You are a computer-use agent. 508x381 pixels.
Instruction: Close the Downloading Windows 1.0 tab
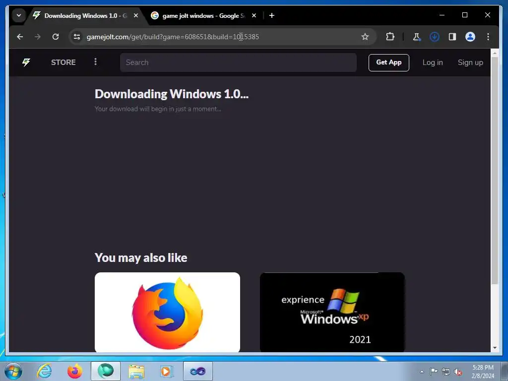(x=136, y=15)
